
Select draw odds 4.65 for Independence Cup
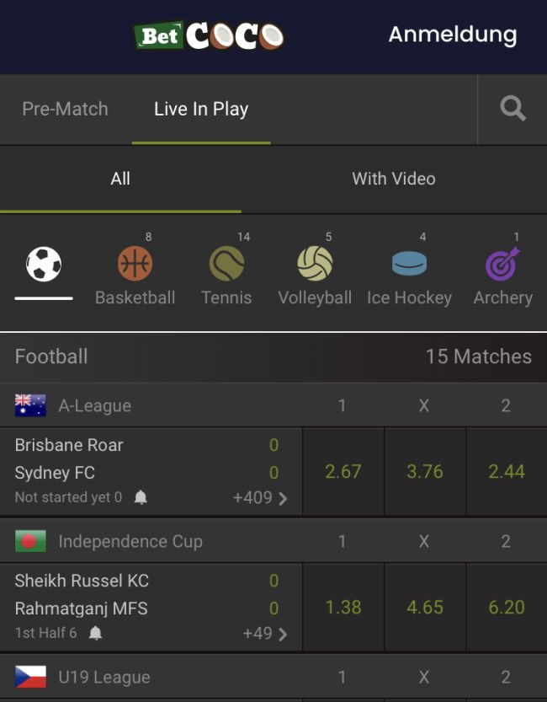[x=425, y=607]
